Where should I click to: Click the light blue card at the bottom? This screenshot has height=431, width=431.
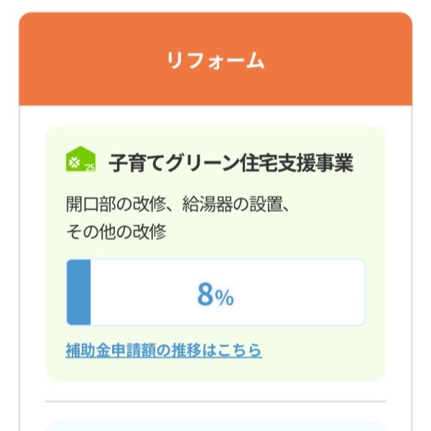(215, 426)
